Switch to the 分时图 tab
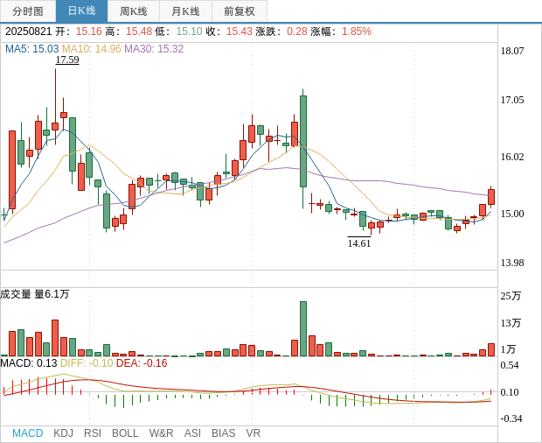 (28, 11)
